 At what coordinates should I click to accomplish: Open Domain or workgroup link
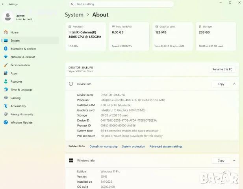click(x=104, y=146)
